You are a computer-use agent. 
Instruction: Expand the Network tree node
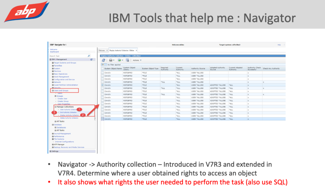(53, 82)
